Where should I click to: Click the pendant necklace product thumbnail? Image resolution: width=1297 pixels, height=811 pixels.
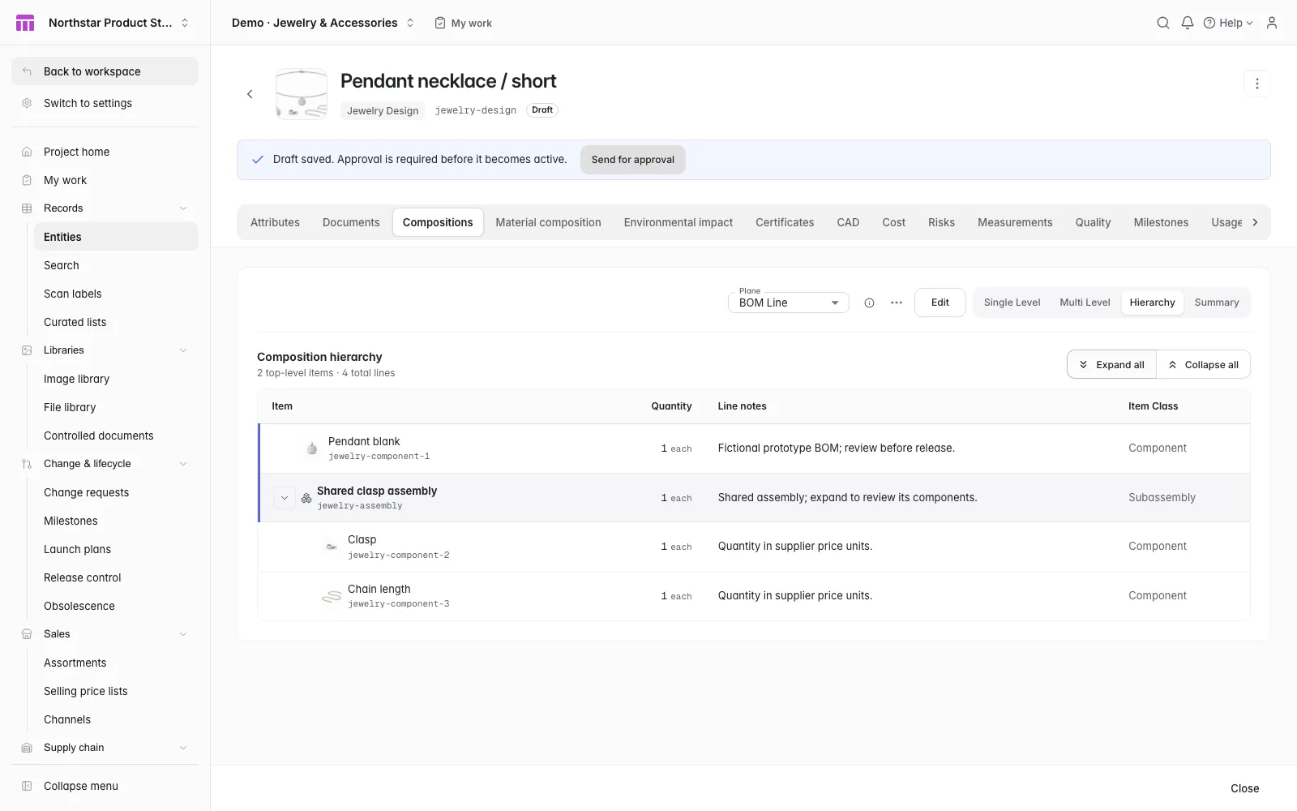click(x=302, y=94)
